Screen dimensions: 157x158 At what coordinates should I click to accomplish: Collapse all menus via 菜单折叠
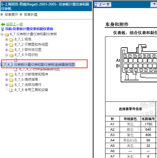pyautogui.click(x=31, y=15)
